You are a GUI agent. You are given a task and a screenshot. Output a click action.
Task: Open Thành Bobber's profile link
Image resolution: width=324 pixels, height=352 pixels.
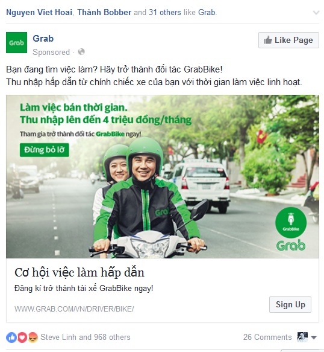pos(104,12)
